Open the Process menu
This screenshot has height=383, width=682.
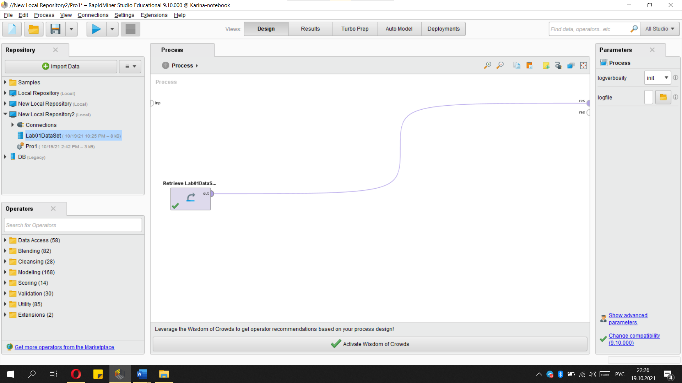[x=44, y=15]
